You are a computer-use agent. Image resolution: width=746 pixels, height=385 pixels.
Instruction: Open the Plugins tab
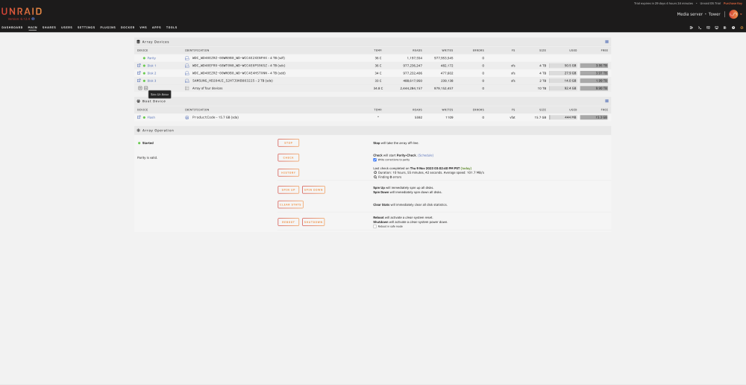pos(108,28)
